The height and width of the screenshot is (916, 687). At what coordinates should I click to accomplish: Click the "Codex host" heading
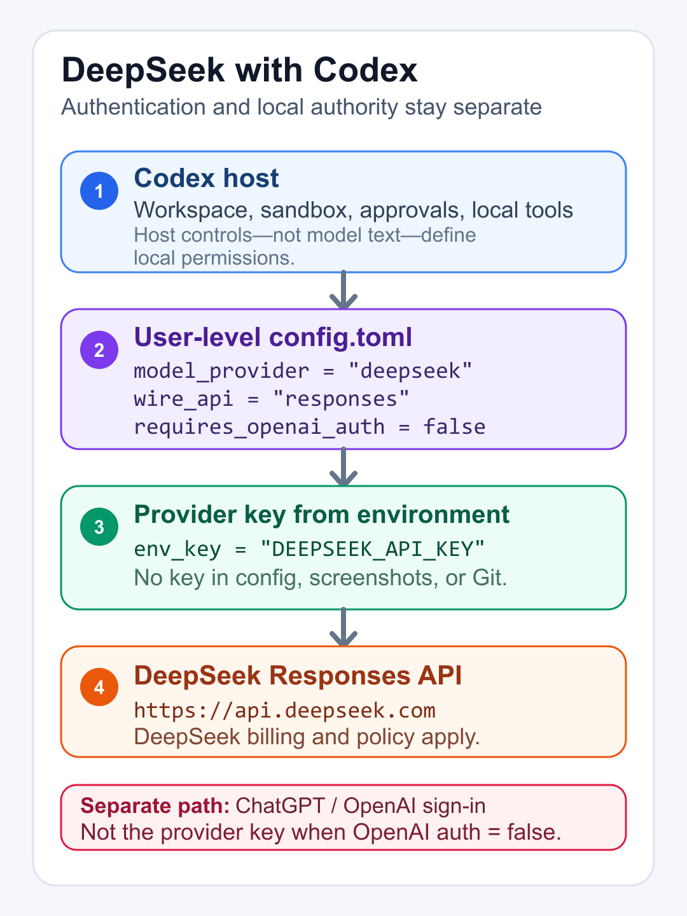(206, 178)
